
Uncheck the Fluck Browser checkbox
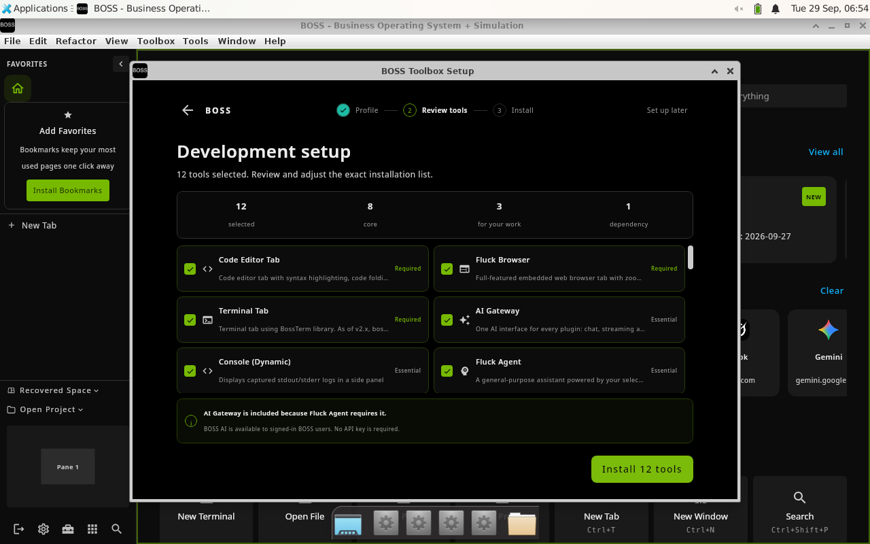point(447,269)
